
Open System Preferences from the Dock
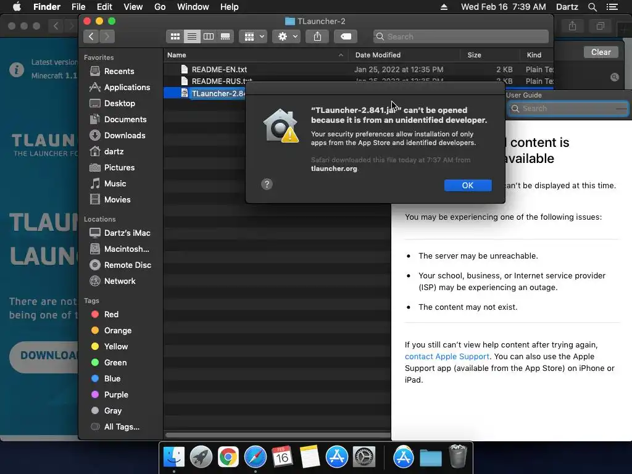click(x=364, y=457)
